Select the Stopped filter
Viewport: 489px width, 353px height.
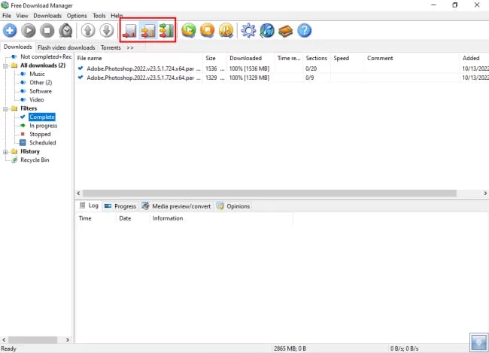40,134
